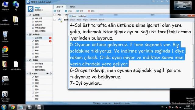The image size is (195, 110).
Task: Click the TR language indicator in the tray
Action: (x=162, y=107)
